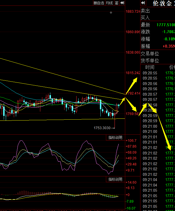
Task: Click the +87.86 indicator scale label
Action: (131, 146)
